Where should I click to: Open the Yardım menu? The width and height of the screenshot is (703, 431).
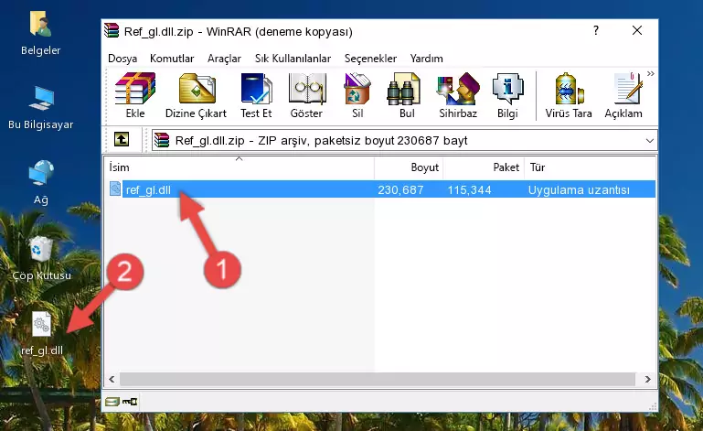point(426,59)
